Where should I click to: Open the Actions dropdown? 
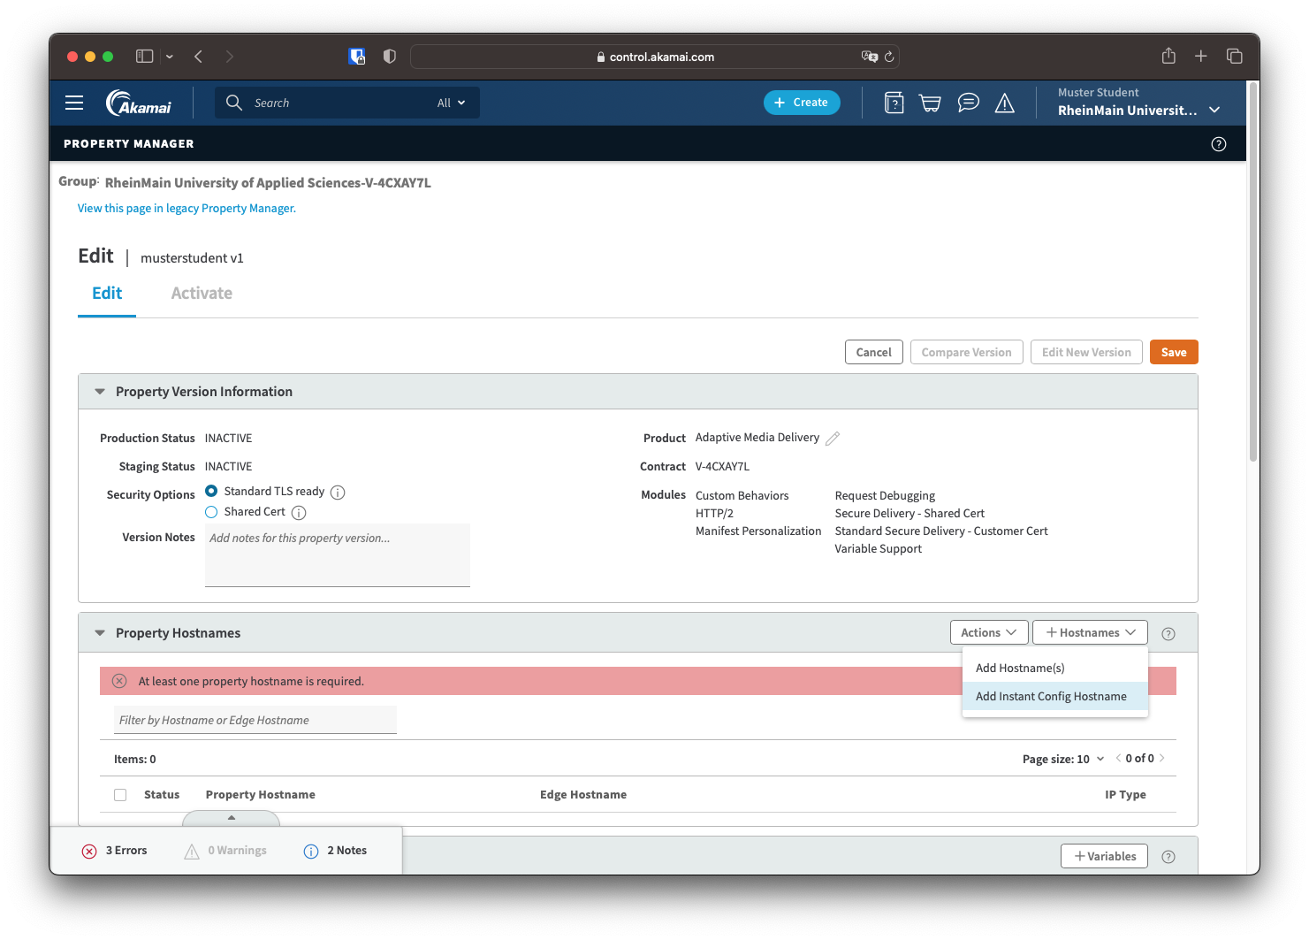989,632
